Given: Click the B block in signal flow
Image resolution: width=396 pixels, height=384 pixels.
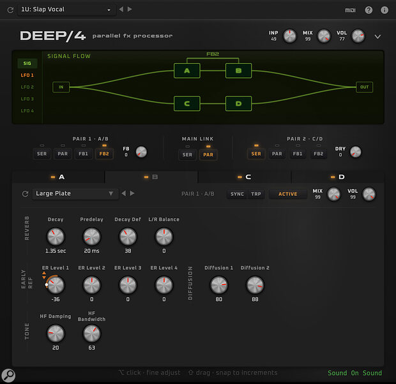Looking at the screenshot, I should pos(238,71).
